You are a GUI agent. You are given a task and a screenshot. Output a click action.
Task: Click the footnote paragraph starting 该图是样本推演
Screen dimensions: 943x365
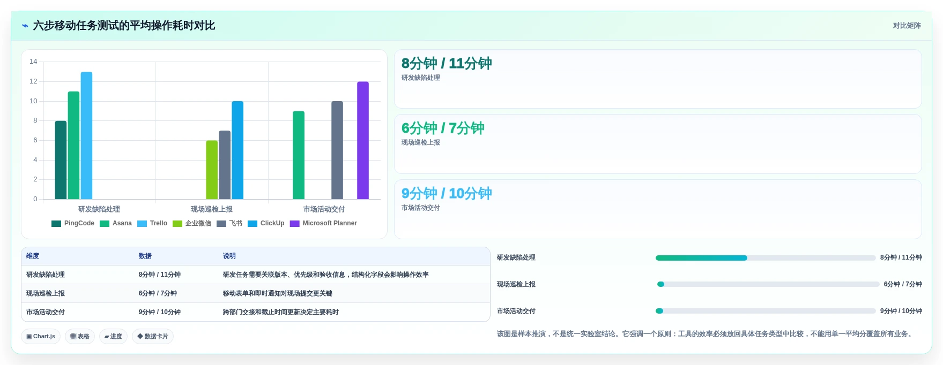tap(706, 334)
